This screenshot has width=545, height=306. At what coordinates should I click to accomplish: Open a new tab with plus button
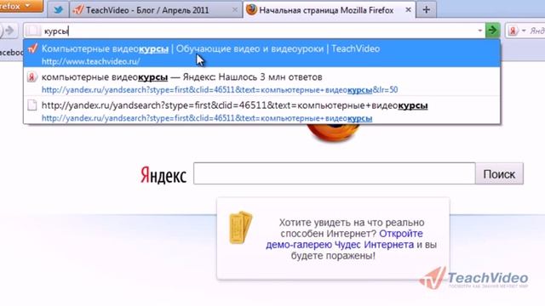[426, 9]
